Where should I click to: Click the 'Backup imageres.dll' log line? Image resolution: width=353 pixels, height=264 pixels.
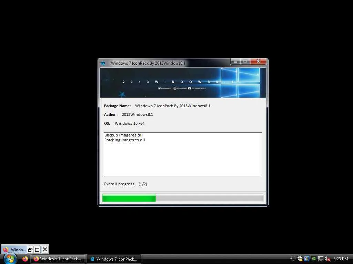[x=123, y=135]
